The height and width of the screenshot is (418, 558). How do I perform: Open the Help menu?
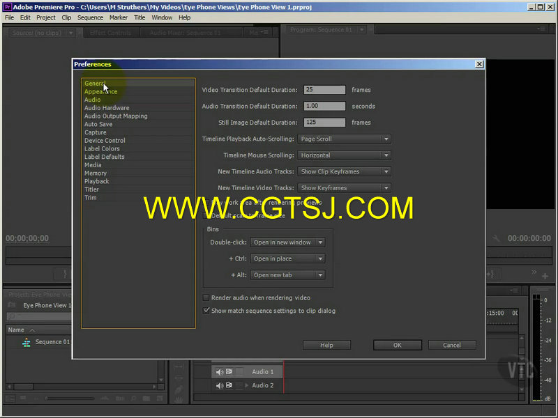pos(184,17)
